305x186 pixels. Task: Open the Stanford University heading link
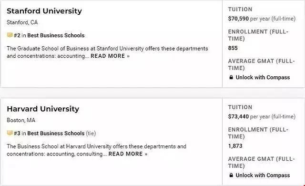pos(44,11)
